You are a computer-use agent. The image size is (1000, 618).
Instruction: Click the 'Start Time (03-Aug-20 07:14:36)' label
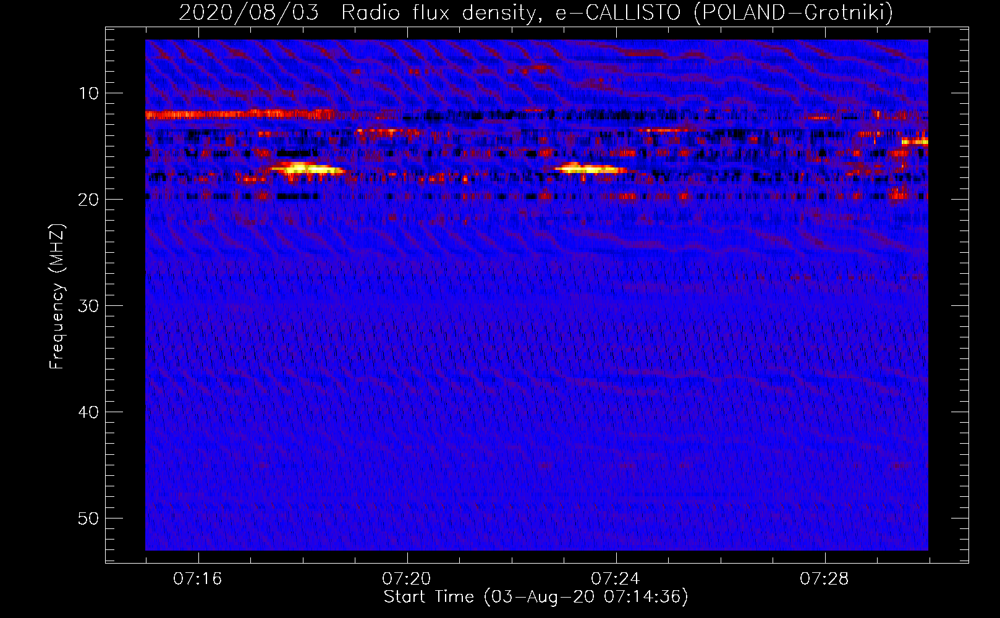tap(535, 597)
